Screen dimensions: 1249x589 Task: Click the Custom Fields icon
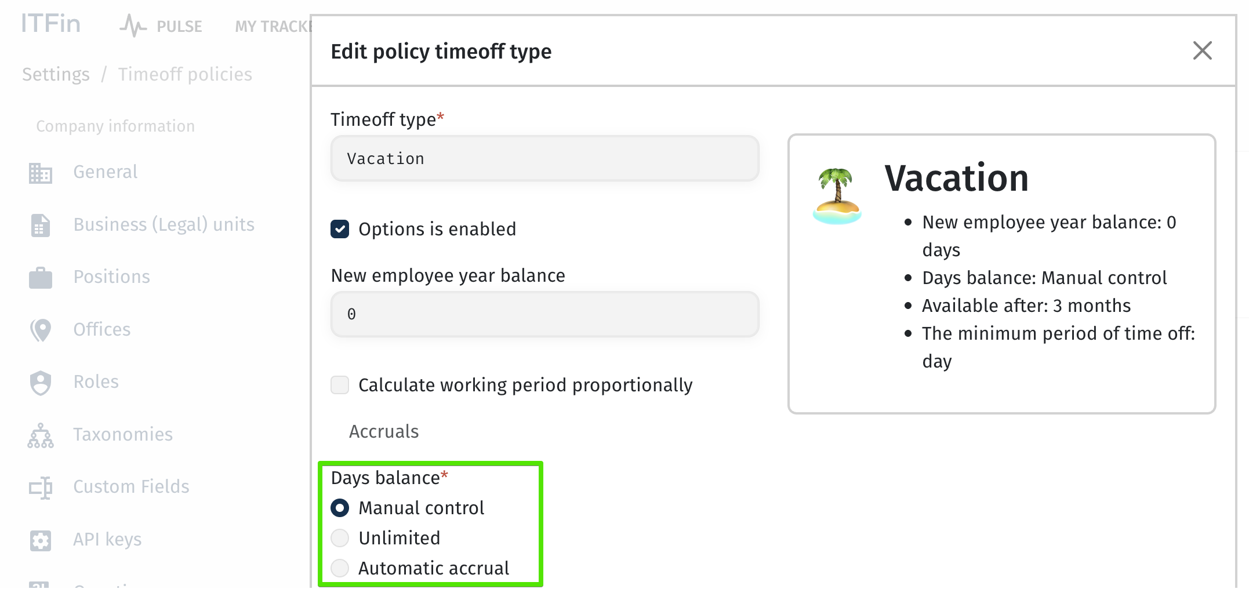point(40,488)
